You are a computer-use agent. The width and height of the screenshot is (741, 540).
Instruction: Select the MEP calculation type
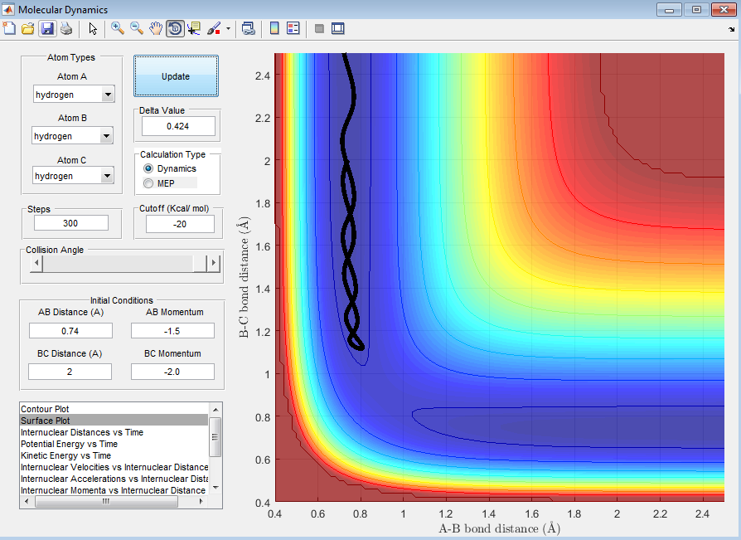tap(149, 182)
